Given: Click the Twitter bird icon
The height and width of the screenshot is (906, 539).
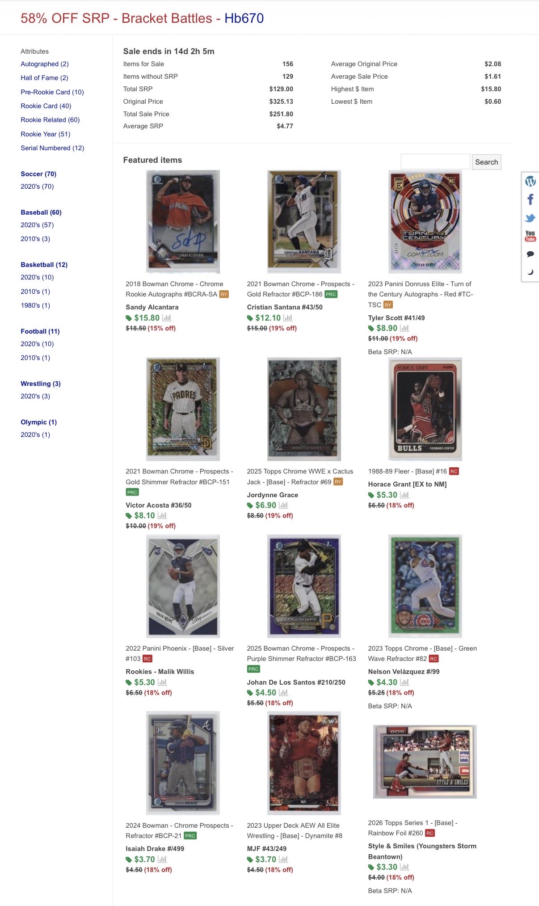Looking at the screenshot, I should [x=530, y=218].
